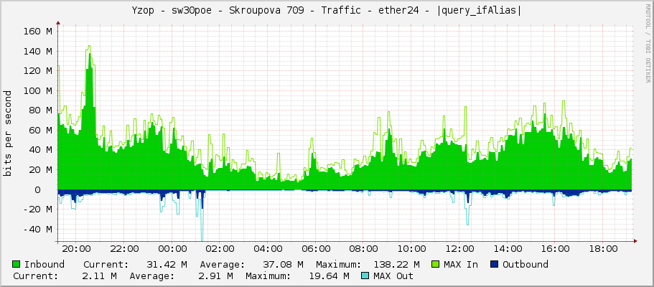The height and width of the screenshot is (287, 654).
Task: Click the inbound current value 31.42 M
Action: click(x=167, y=265)
